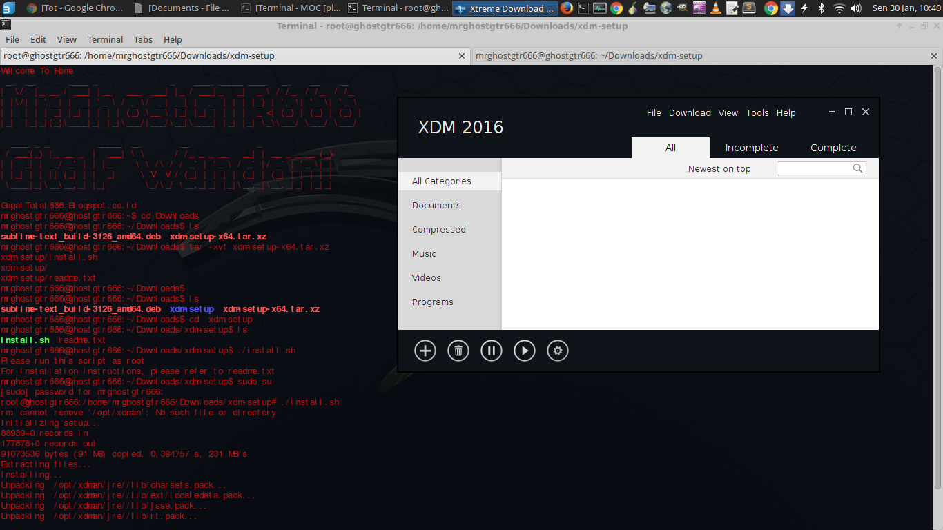Launch VLC media player cone icon
This screenshot has height=530, width=943.
click(715, 8)
